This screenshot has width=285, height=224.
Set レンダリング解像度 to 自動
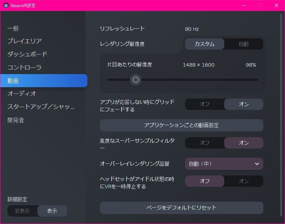[243, 44]
